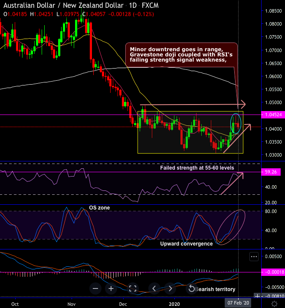This screenshot has height=308, width=285.
Task: Click the 2020 label on time axis
Action: tap(174, 304)
